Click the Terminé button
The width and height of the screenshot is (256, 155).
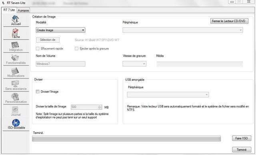[x=242, y=149]
